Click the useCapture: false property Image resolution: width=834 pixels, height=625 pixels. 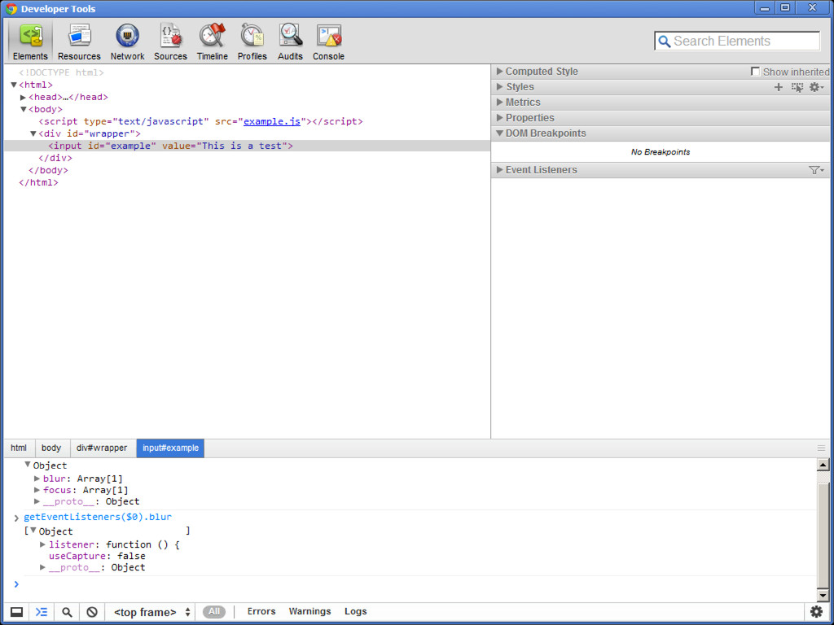[97, 557]
